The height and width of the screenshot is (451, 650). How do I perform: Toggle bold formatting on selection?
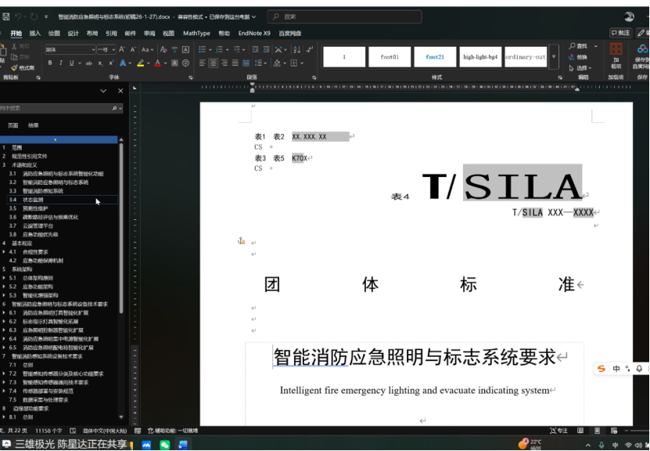click(50, 63)
